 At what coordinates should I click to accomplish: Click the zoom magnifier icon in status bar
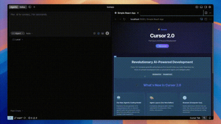[204, 118]
